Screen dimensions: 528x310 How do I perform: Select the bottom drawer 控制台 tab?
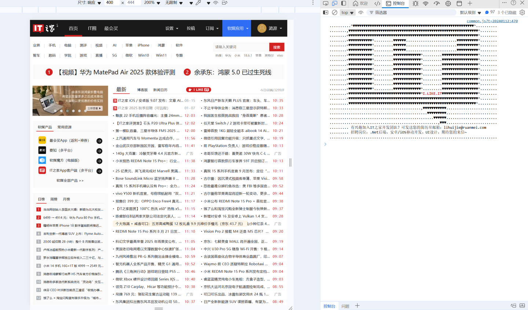(x=329, y=306)
